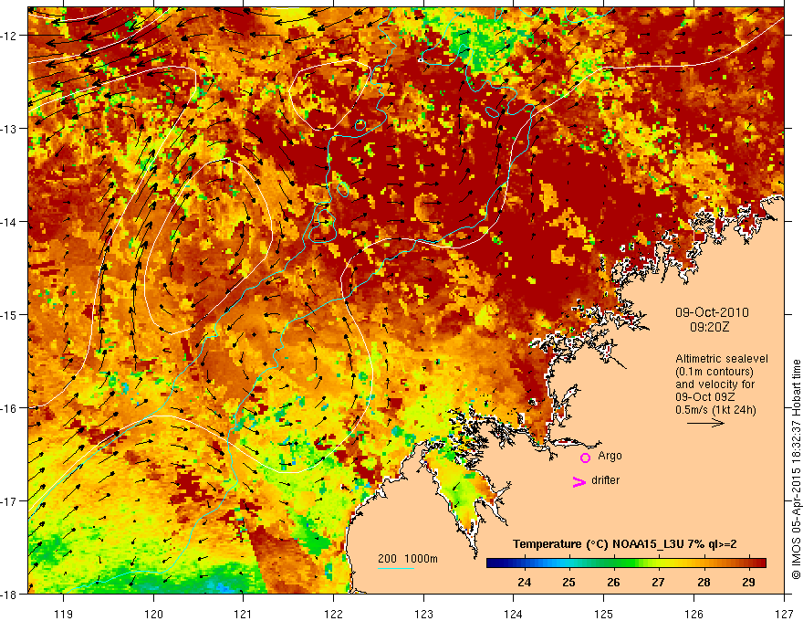Click the (0.1m contours) text
The height and width of the screenshot is (621, 803).
point(714,372)
